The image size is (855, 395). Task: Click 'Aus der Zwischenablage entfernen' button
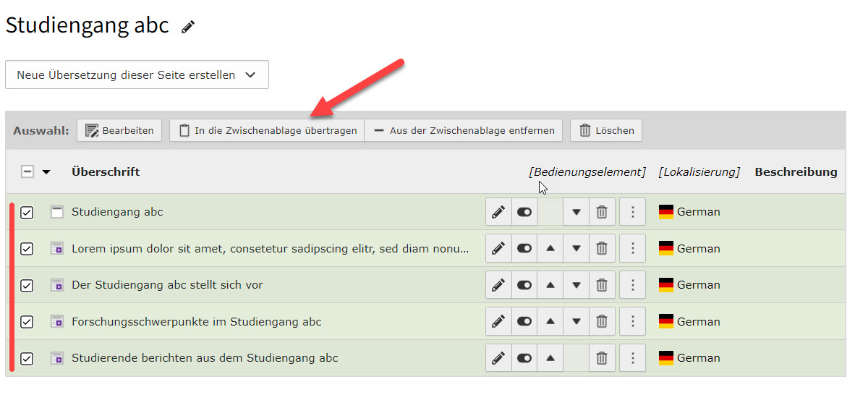(464, 131)
